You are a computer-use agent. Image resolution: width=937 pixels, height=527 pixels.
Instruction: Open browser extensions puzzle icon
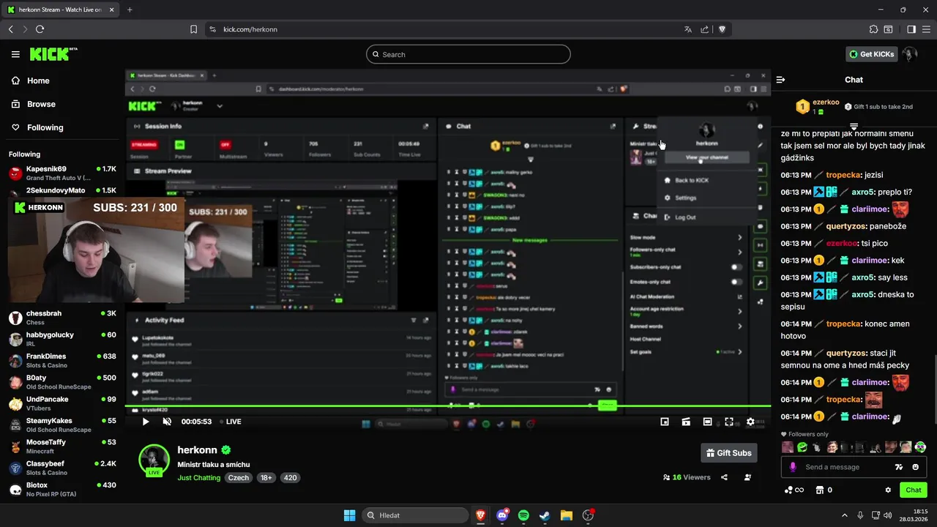(873, 29)
